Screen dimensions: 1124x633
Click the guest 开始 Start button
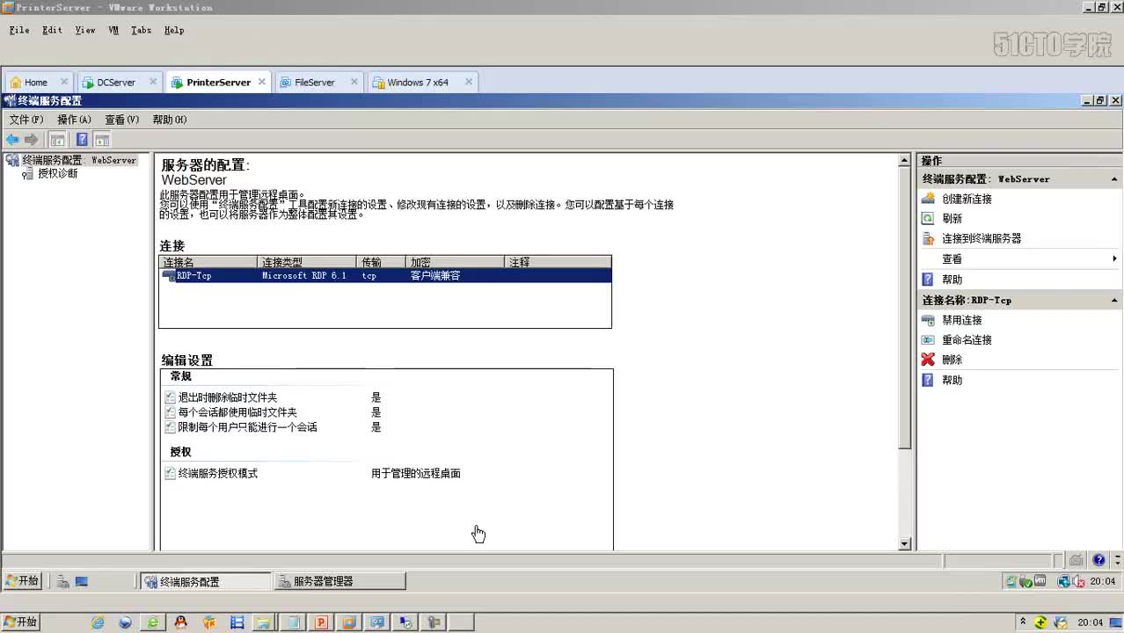point(22,581)
